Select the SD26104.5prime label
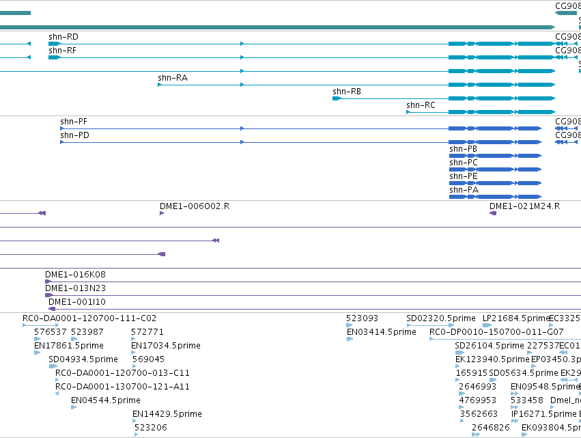 click(x=490, y=346)
